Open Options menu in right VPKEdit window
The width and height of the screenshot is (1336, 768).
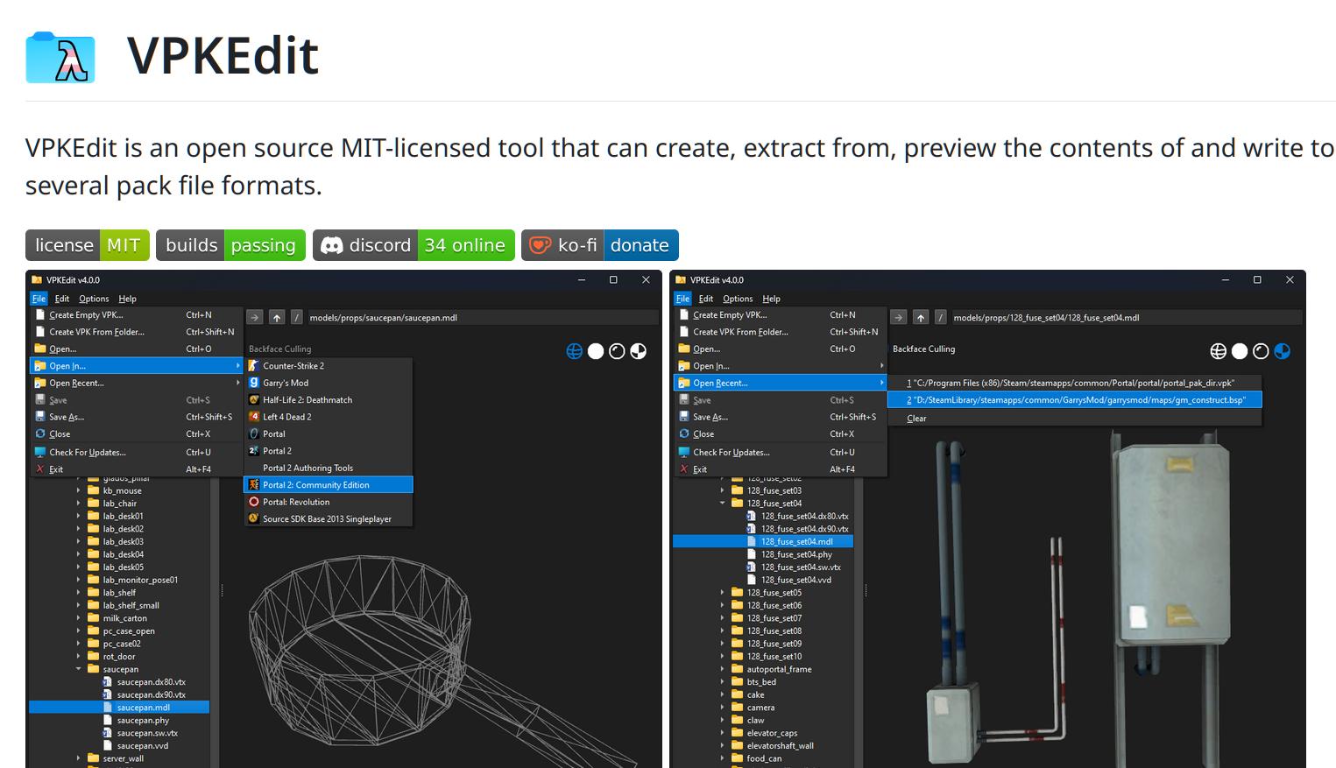point(738,299)
